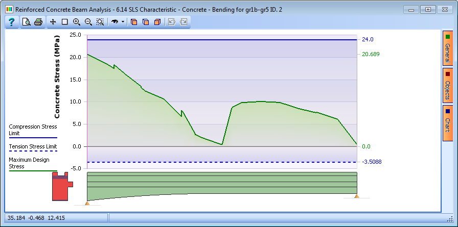Print the chart
Viewport: 458px width, 227px height.
click(38, 22)
